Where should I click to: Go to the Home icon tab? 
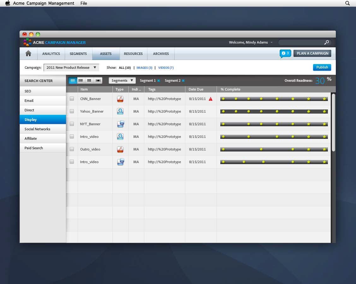[28, 54]
